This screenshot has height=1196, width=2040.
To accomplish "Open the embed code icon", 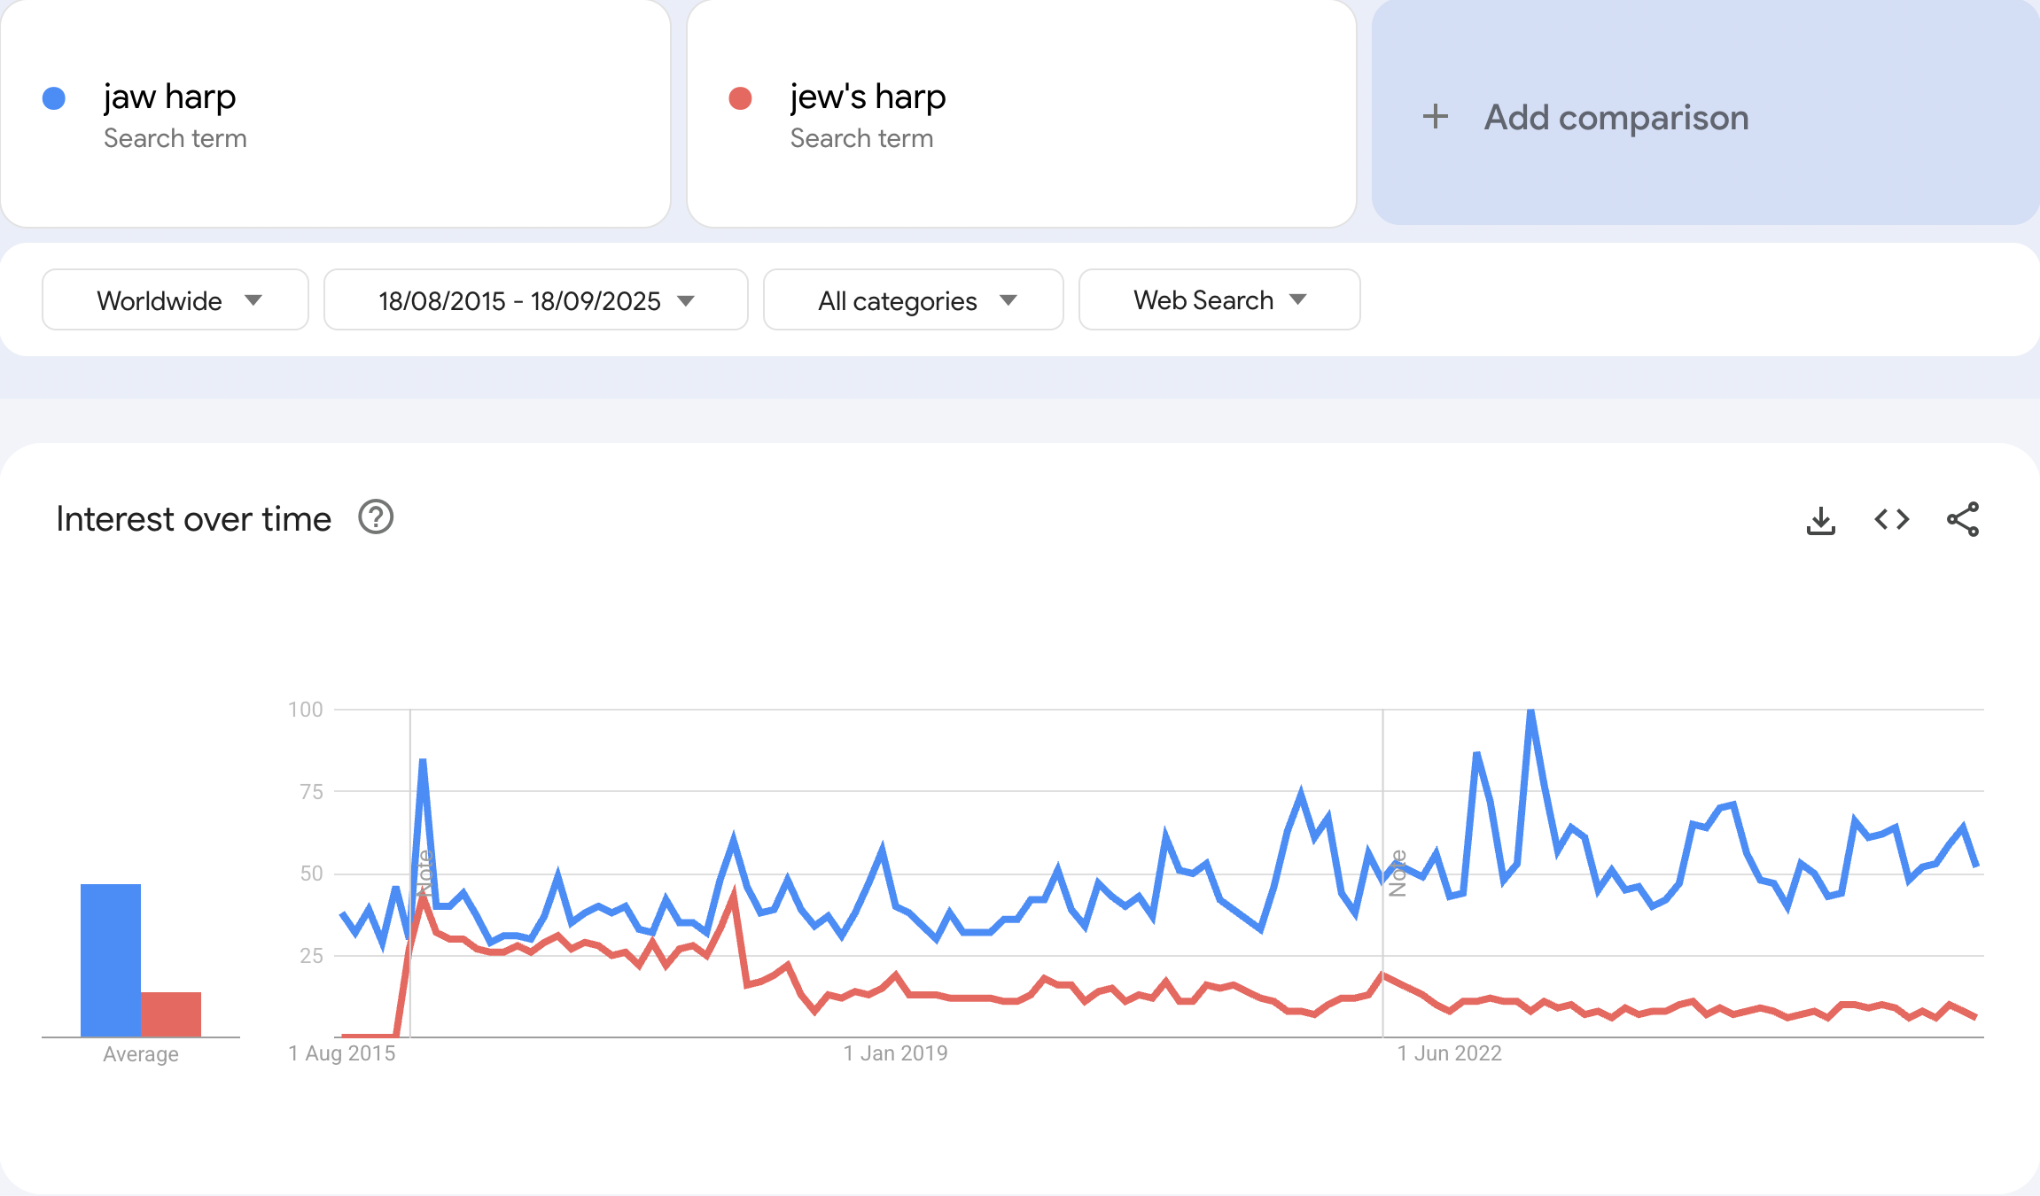I will pos(1891,520).
